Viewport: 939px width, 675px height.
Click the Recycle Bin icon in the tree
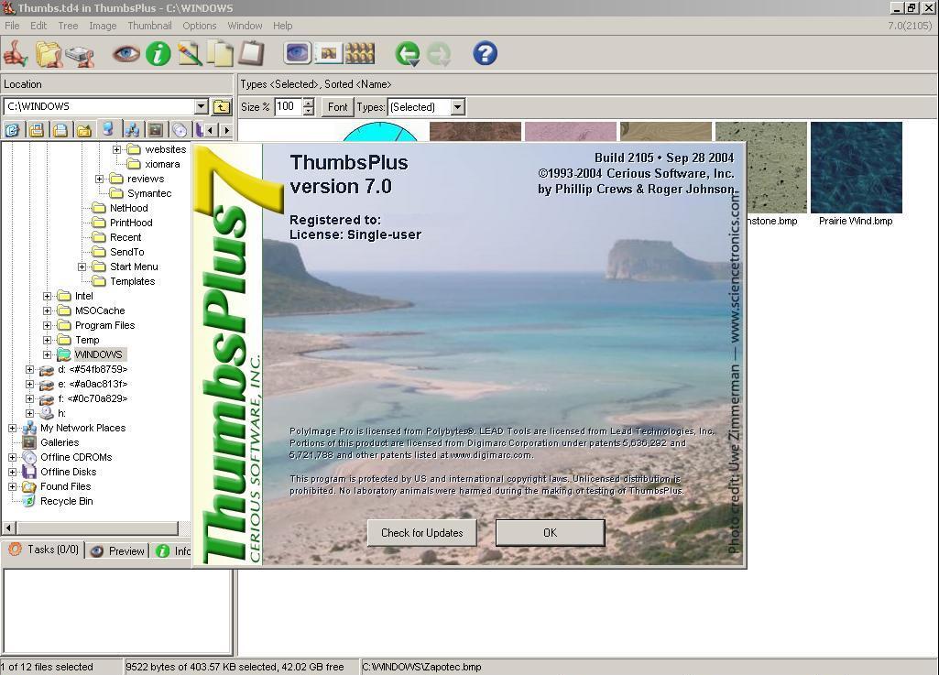click(29, 501)
